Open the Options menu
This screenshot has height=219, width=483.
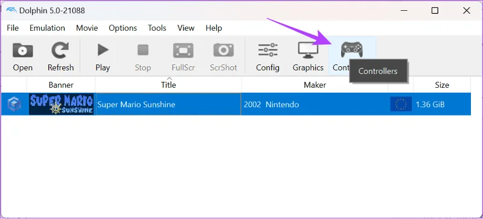[123, 28]
